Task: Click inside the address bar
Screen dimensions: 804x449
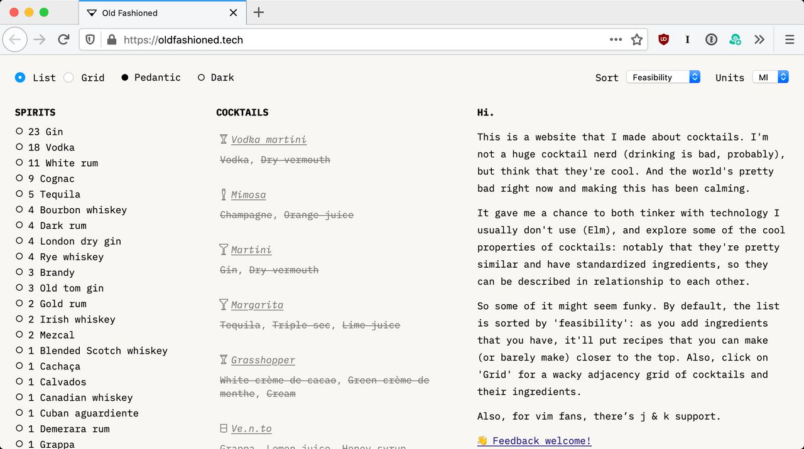Action: [314, 39]
